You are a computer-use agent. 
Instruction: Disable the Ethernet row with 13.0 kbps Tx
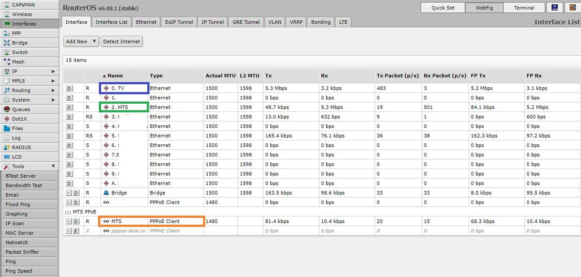click(x=69, y=117)
